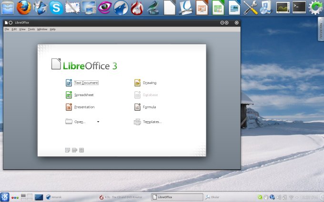Viewport: 324px width, 202px height.
Task: Create a new Drawing
Action: 145,83
